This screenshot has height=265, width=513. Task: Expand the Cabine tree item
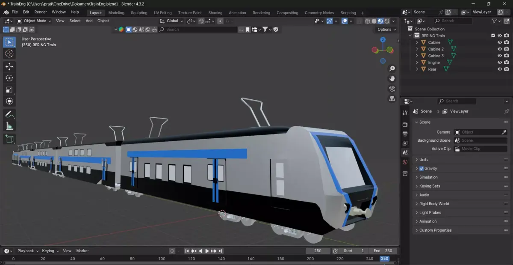point(417,42)
